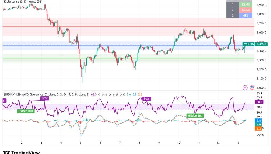Open the TradingView logo
Image resolution: width=271 pixels, height=154 pixels.
click(x=21, y=152)
